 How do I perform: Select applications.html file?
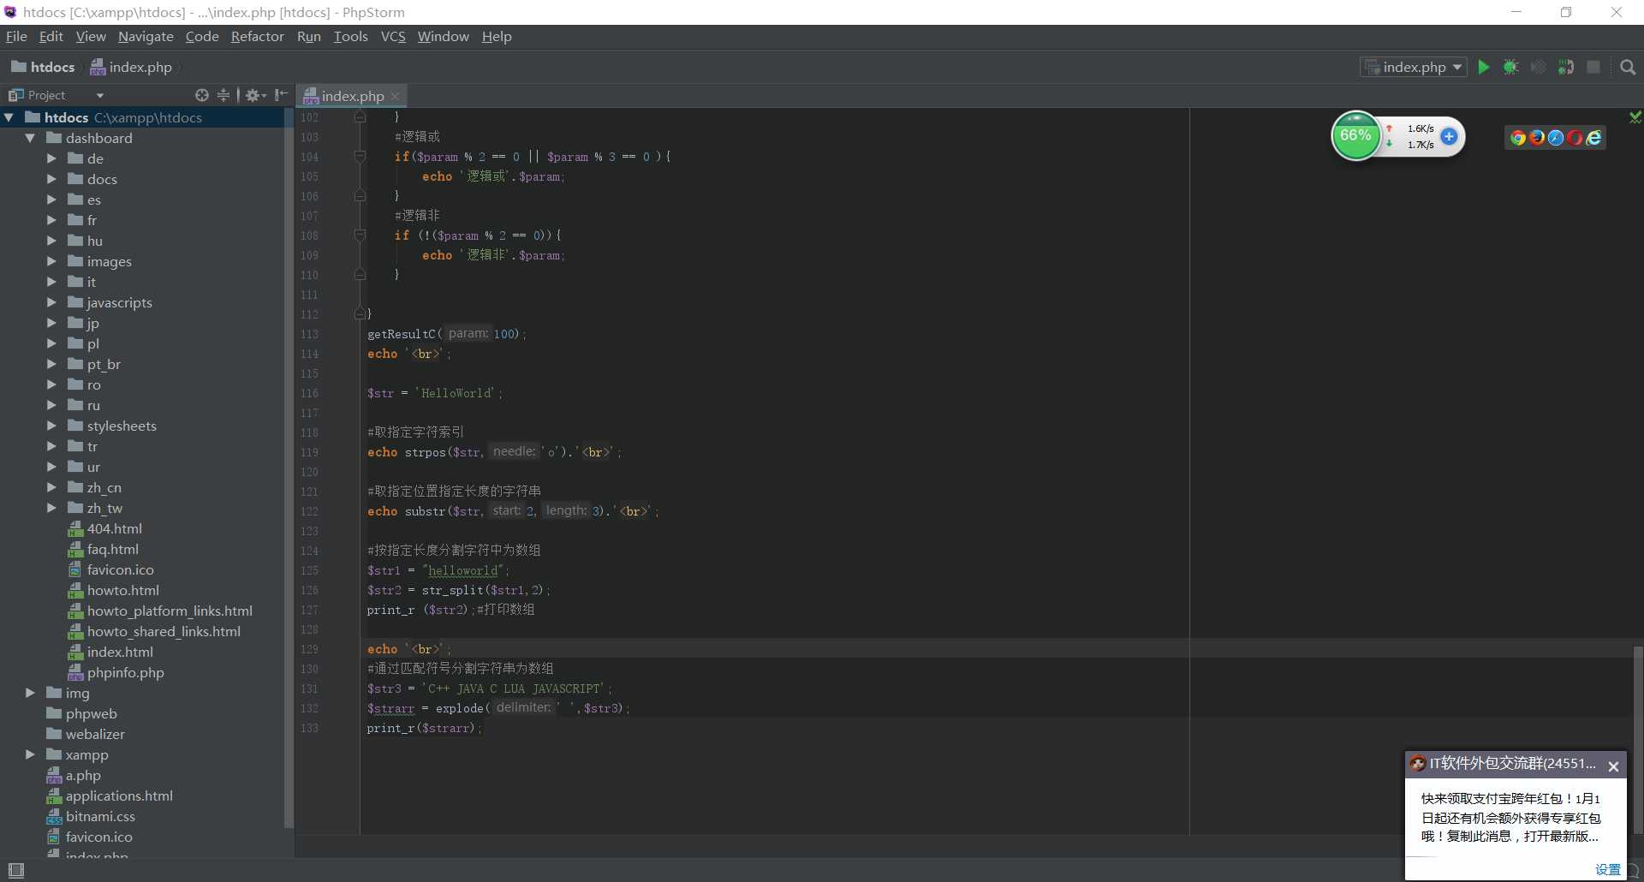[119, 796]
